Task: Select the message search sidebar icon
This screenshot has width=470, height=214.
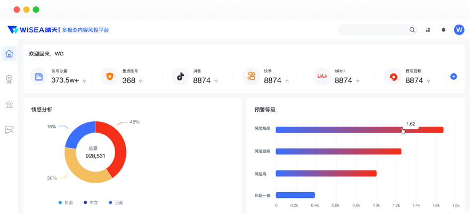Action: tap(9, 130)
